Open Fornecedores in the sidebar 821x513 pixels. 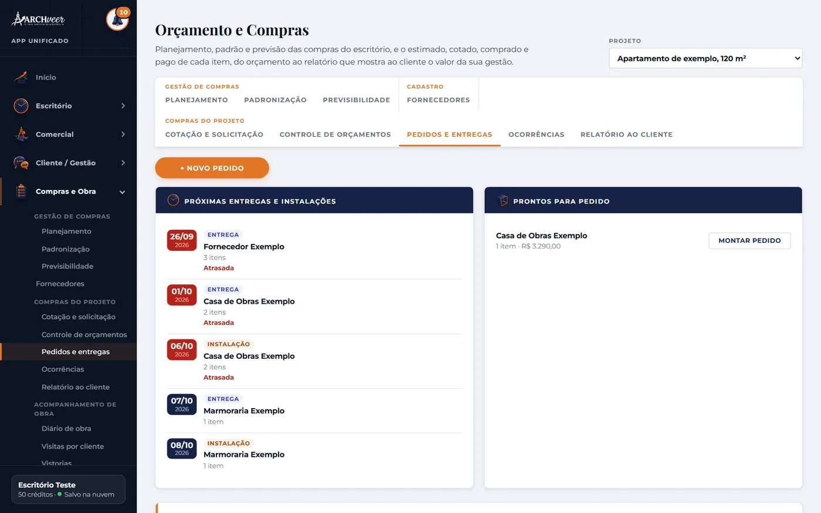coord(60,284)
